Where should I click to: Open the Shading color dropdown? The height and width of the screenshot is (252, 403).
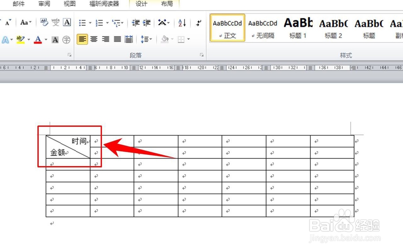click(x=172, y=40)
